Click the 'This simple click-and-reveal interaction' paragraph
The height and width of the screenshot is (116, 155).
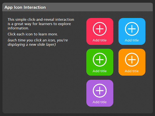[41, 24]
